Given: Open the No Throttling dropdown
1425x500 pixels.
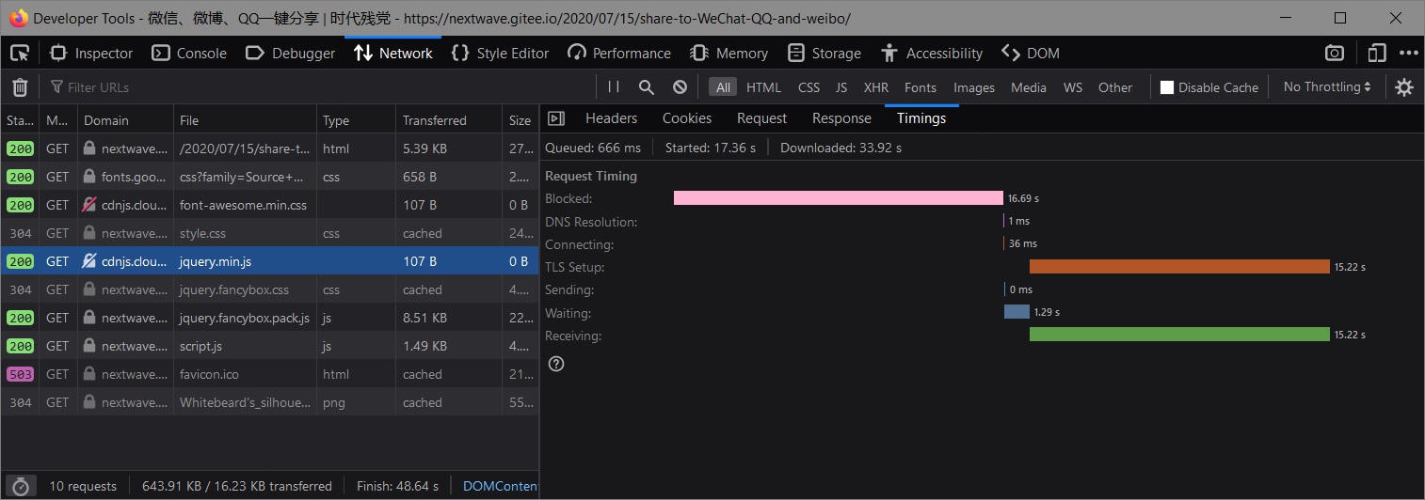Looking at the screenshot, I should click(1327, 86).
